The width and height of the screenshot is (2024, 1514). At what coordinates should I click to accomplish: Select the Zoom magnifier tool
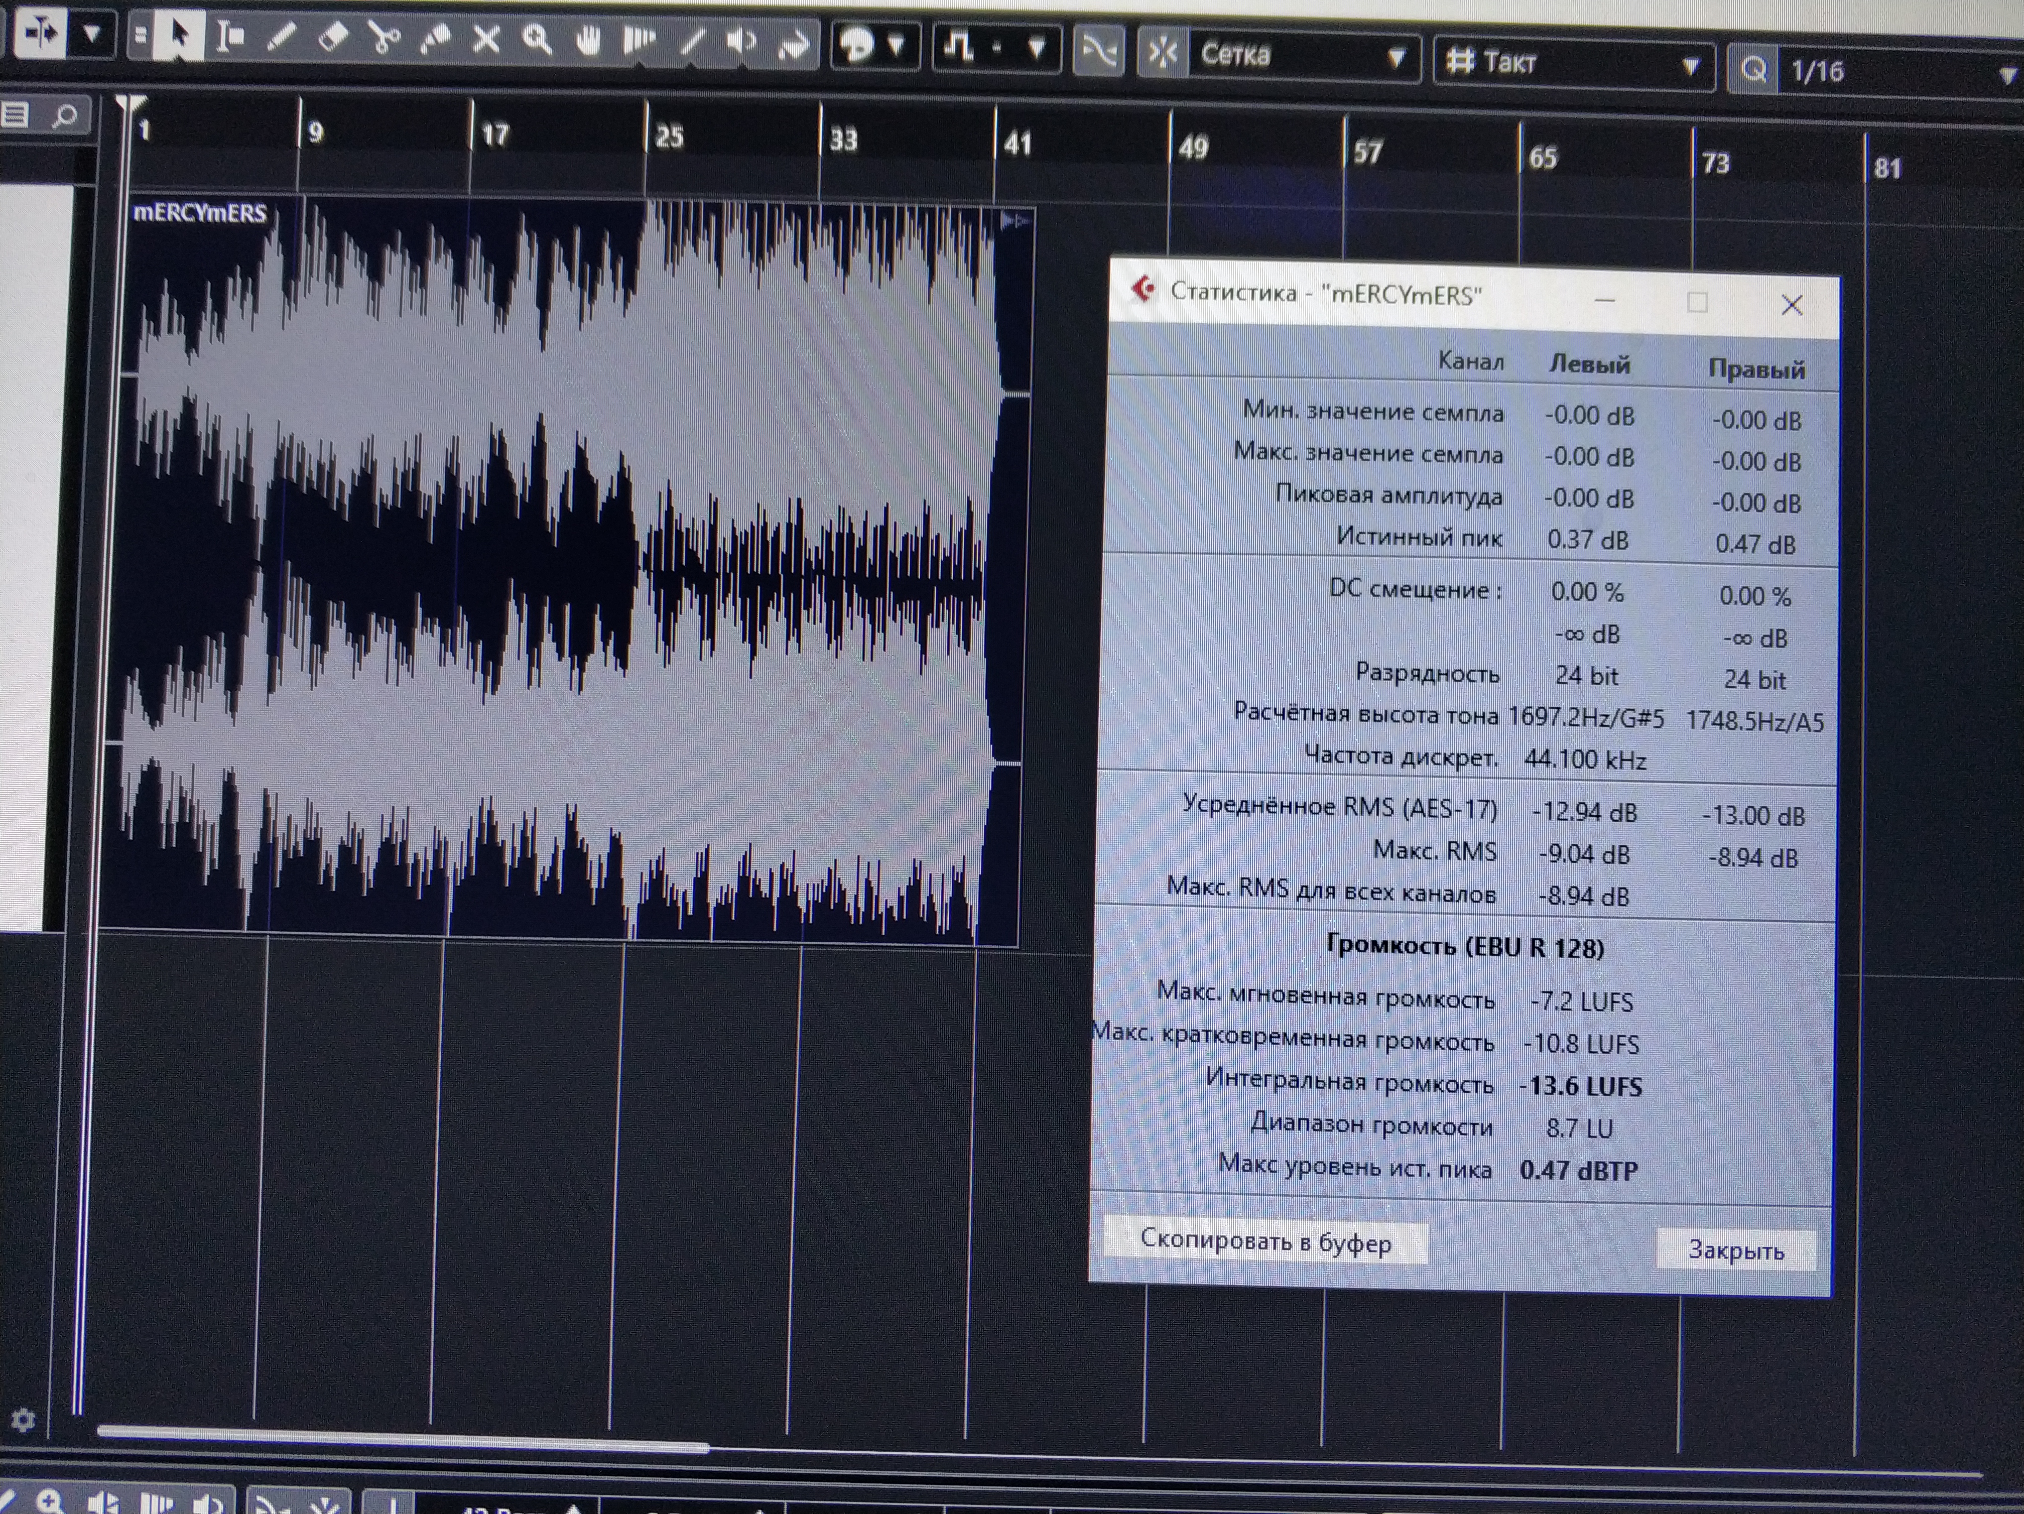point(537,39)
